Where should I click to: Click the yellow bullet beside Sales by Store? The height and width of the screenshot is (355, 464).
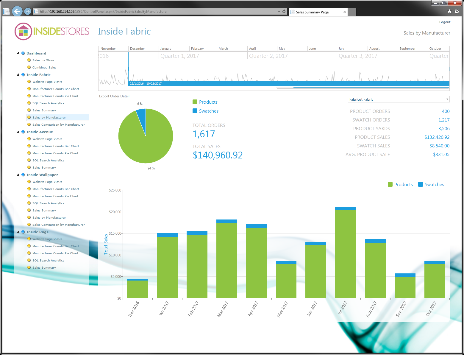point(29,60)
